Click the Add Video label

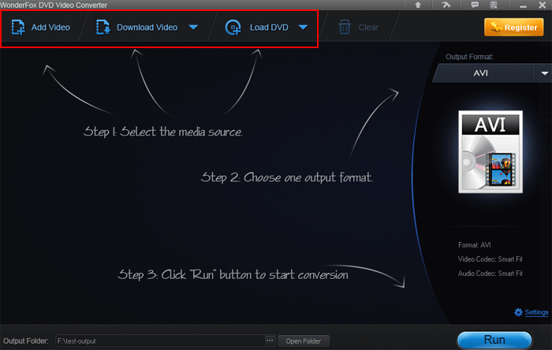(50, 28)
